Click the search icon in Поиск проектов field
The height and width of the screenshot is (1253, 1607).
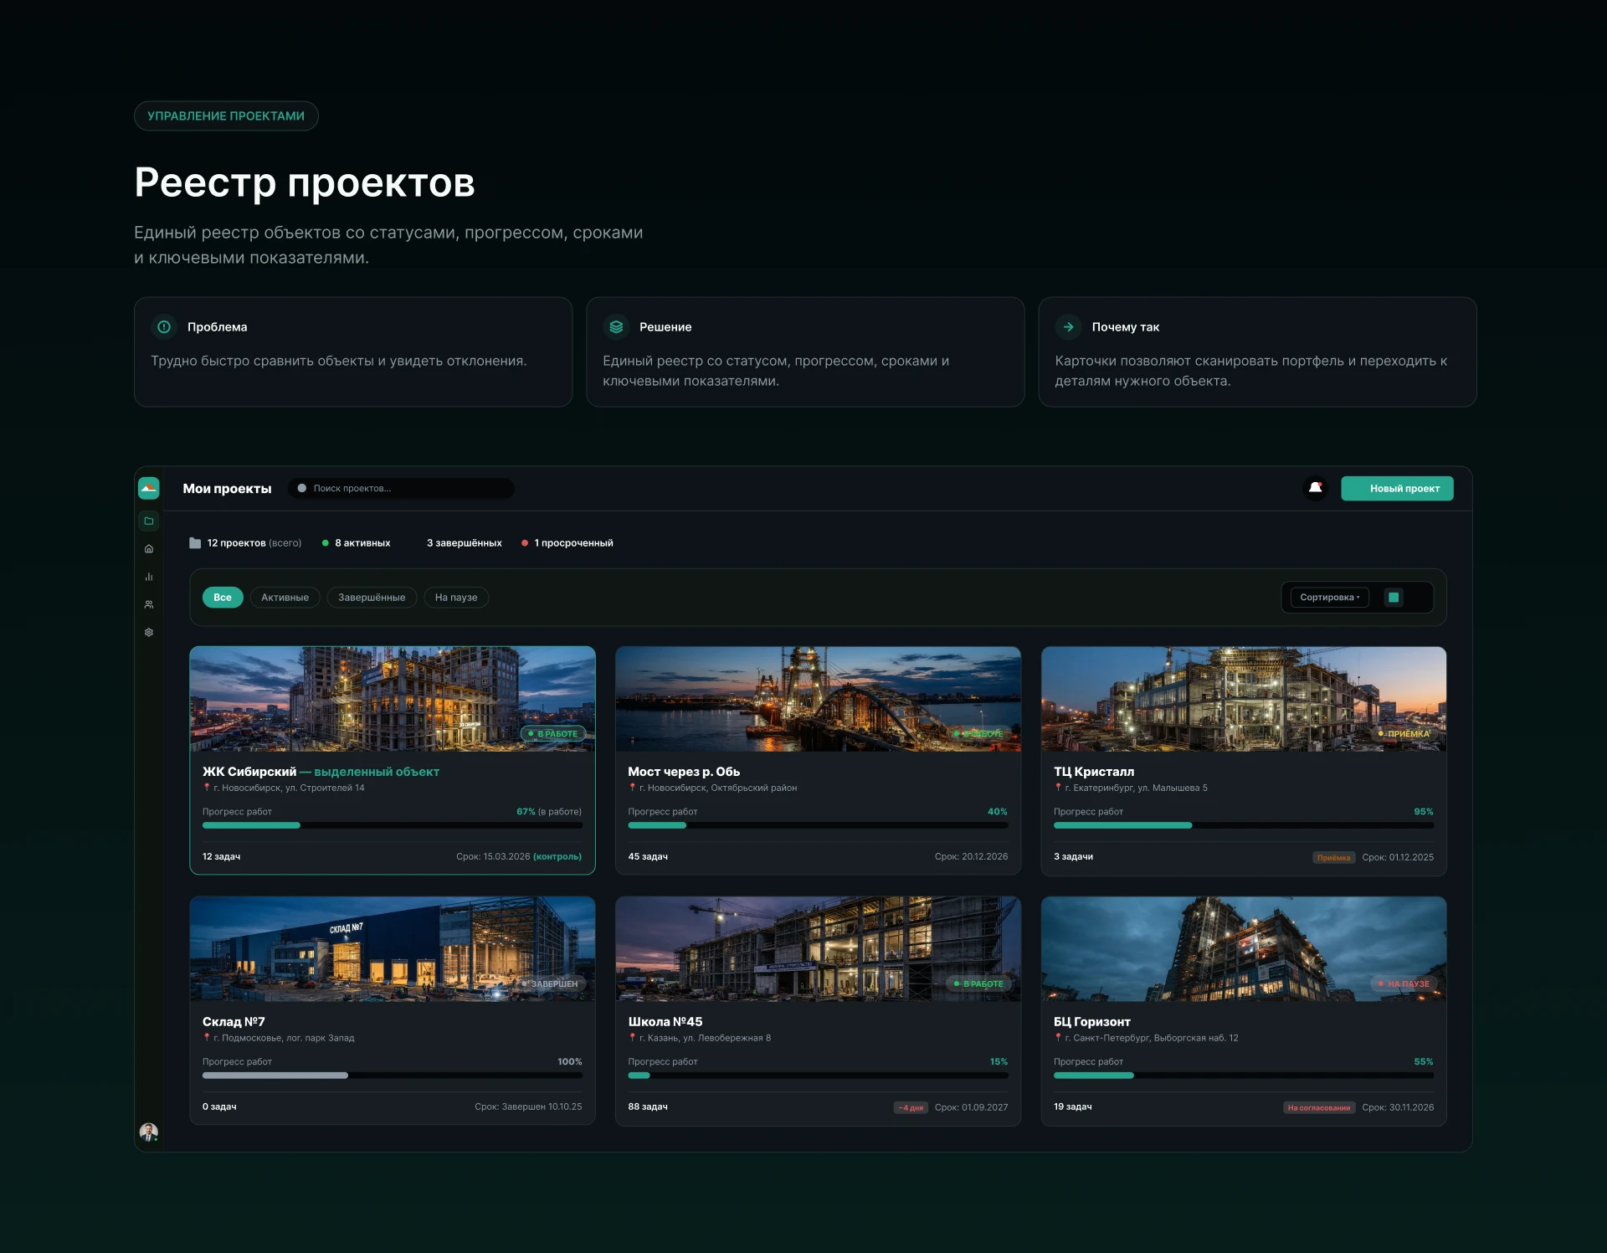pos(302,488)
